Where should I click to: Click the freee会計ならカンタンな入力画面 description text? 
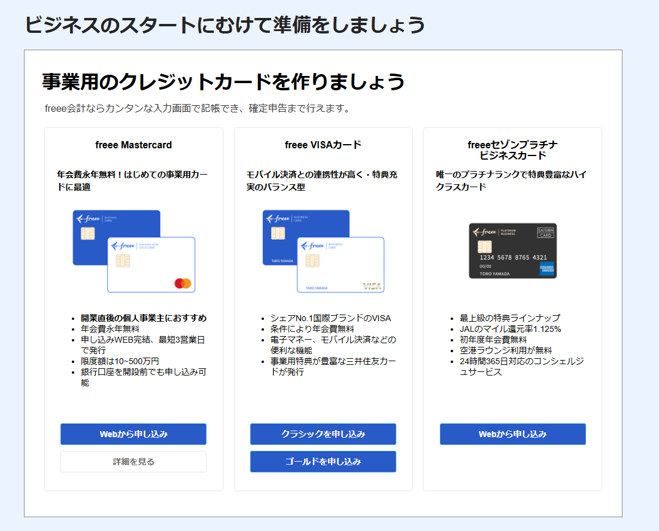[x=198, y=108]
